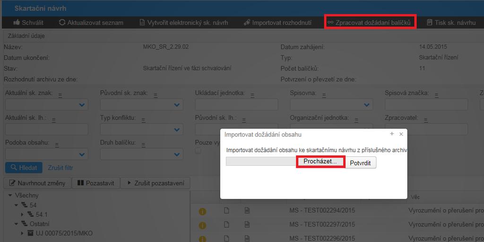
Task: Expand tree node 54.1
Action: click(x=22, y=214)
